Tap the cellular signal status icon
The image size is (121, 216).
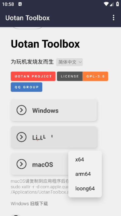coord(112,4)
